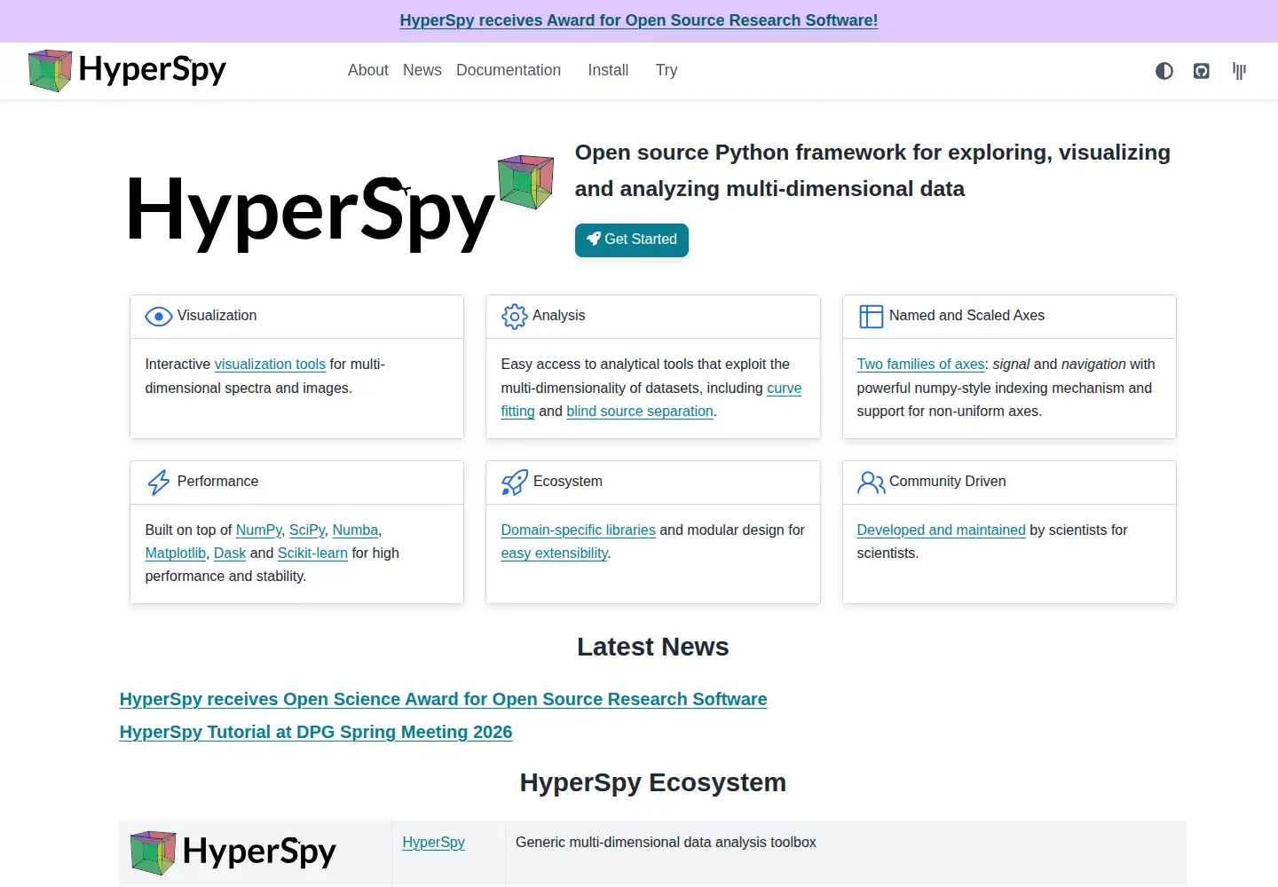This screenshot has height=887, width=1278.
Task: Read the Open Science Award news article
Action: pyautogui.click(x=444, y=699)
